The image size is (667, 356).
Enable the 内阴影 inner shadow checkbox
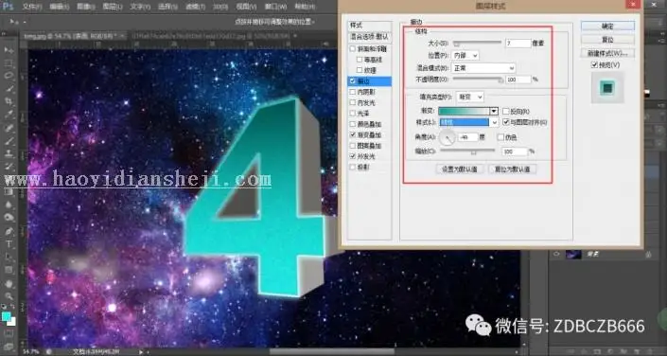(x=352, y=92)
